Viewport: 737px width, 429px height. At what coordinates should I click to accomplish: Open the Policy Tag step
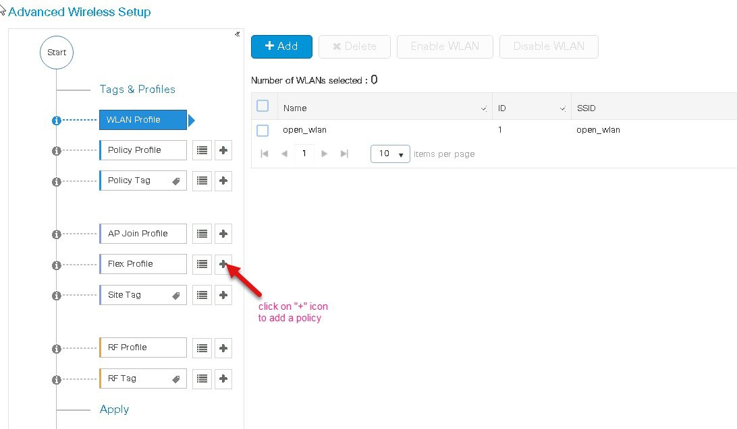click(143, 180)
